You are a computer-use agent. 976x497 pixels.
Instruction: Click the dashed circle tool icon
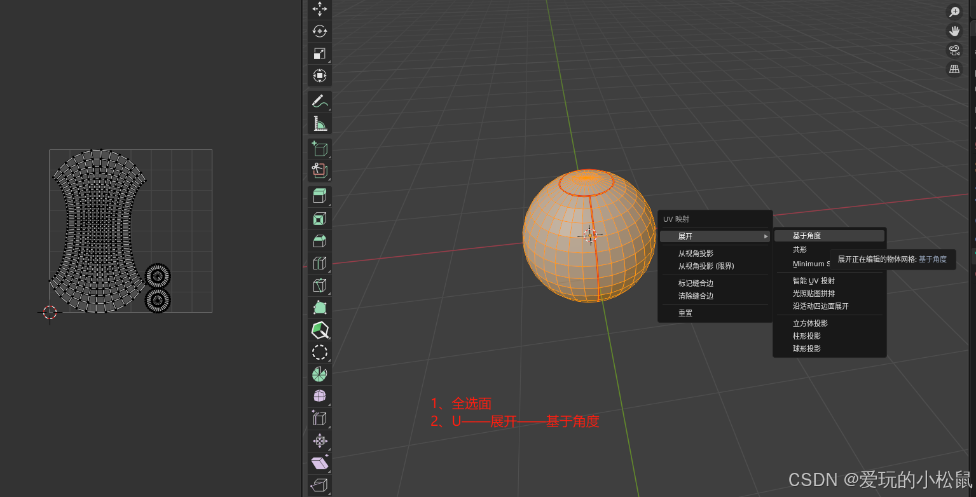click(x=320, y=352)
